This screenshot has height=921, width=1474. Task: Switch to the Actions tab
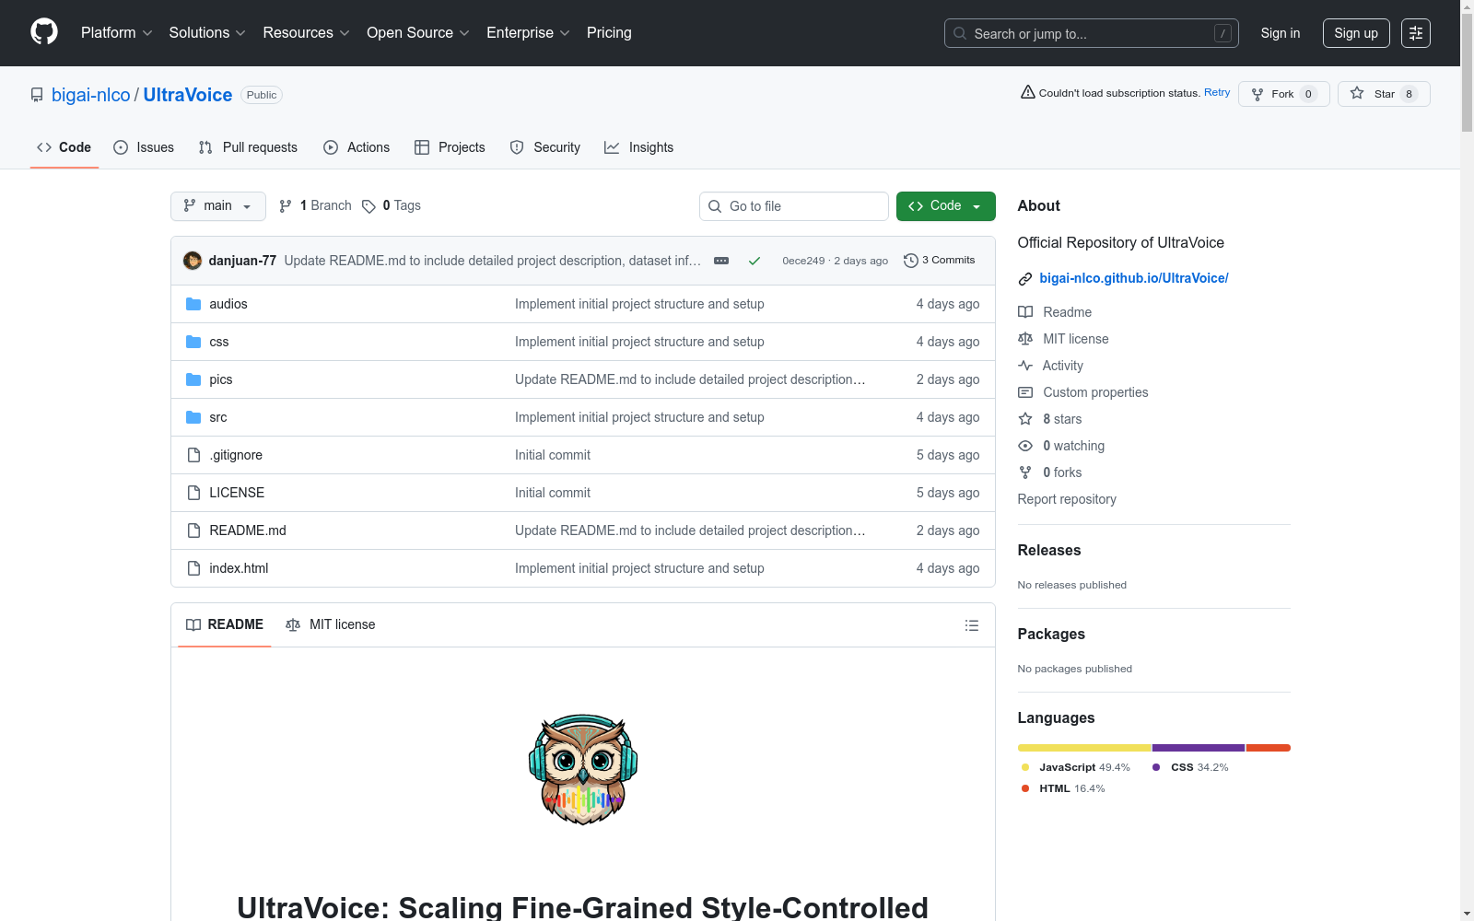pyautogui.click(x=357, y=147)
